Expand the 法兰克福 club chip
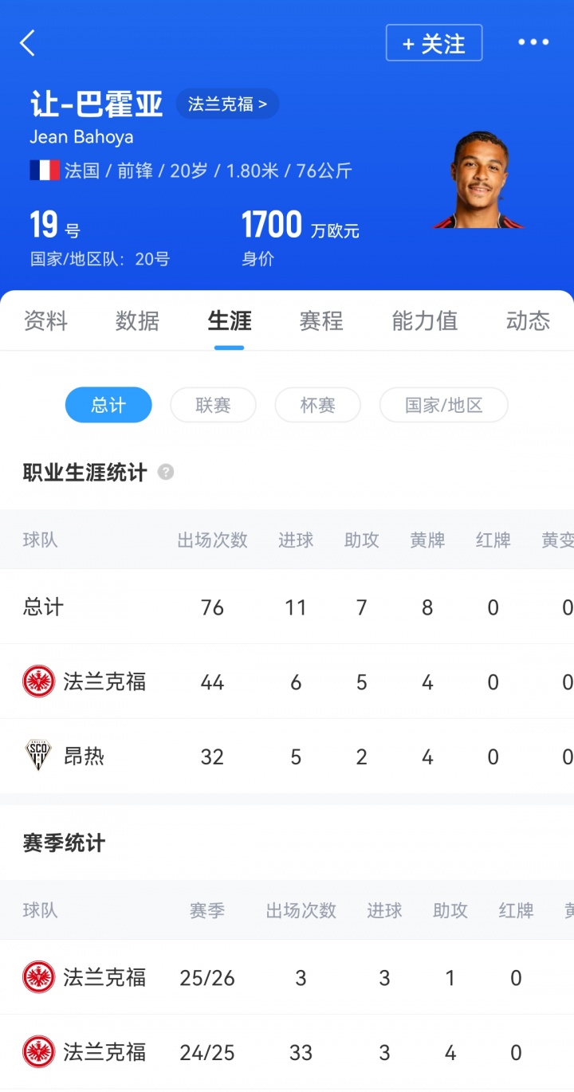Viewport: 574px width, 1092px height. point(227,104)
